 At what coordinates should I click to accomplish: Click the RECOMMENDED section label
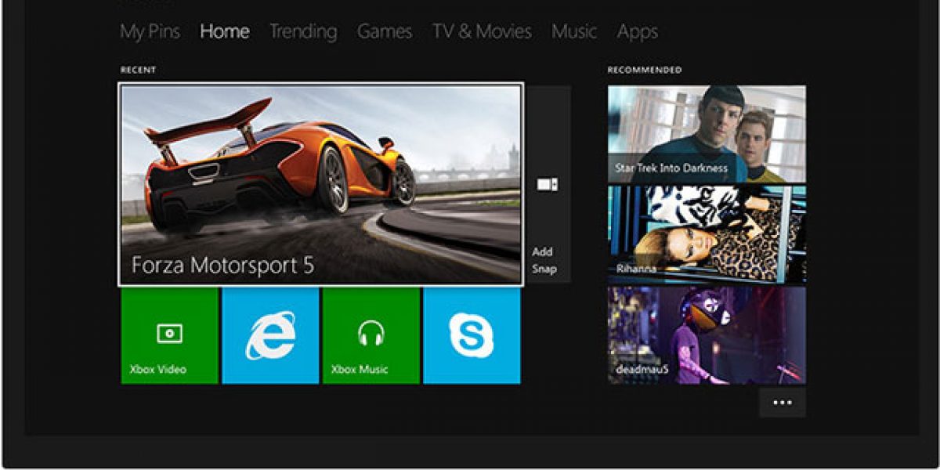point(645,70)
